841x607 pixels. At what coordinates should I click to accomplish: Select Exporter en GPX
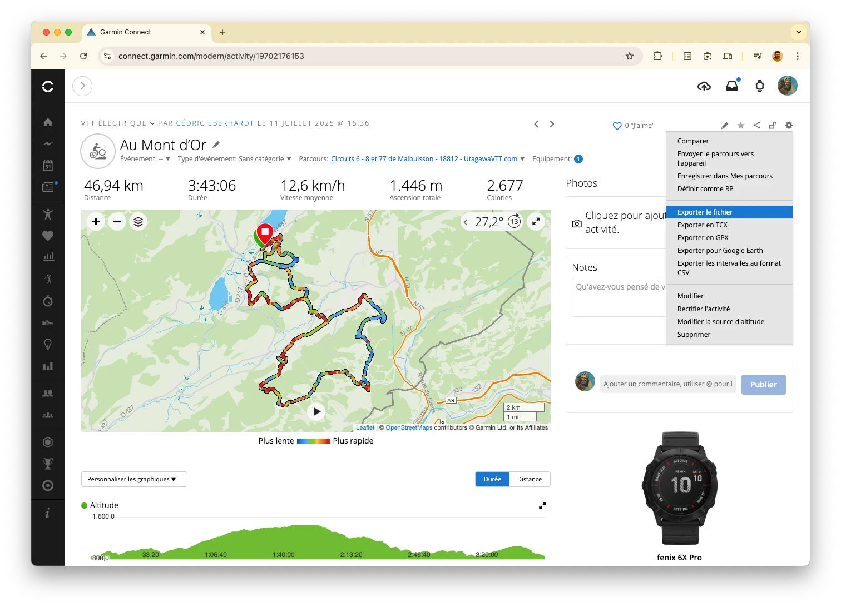[x=729, y=238]
